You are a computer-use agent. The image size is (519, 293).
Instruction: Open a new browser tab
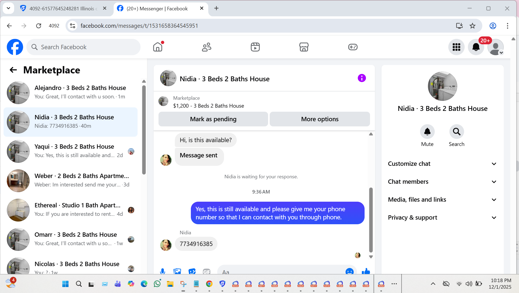point(216,8)
